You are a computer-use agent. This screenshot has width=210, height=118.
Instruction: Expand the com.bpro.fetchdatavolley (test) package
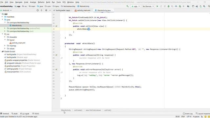[5, 31]
